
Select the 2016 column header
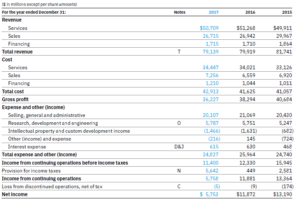(x=250, y=12)
